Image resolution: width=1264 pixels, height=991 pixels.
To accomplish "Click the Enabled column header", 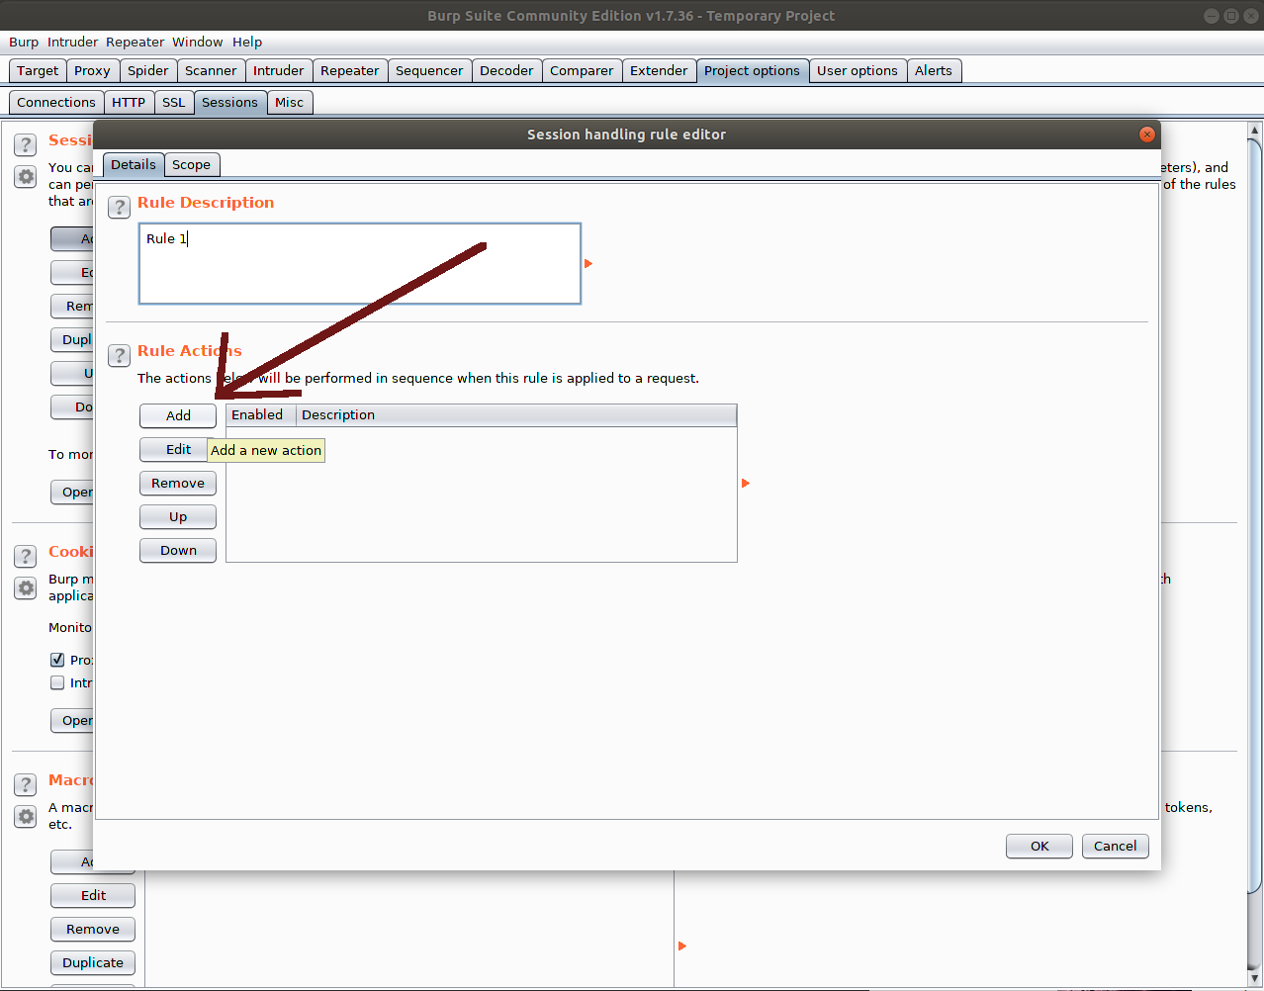I will click(x=261, y=415).
